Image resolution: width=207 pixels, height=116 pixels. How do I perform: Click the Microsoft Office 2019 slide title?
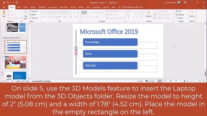pos(109,32)
